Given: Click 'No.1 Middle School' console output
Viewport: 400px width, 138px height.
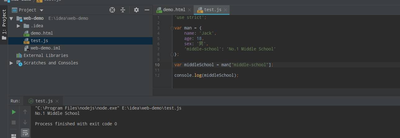Looking at the screenshot, I should (57, 113).
